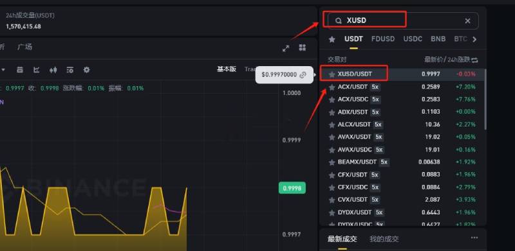Image resolution: width=515 pixels, height=251 pixels.
Task: Open the time interval dropdown arrow
Action: [x=4, y=70]
